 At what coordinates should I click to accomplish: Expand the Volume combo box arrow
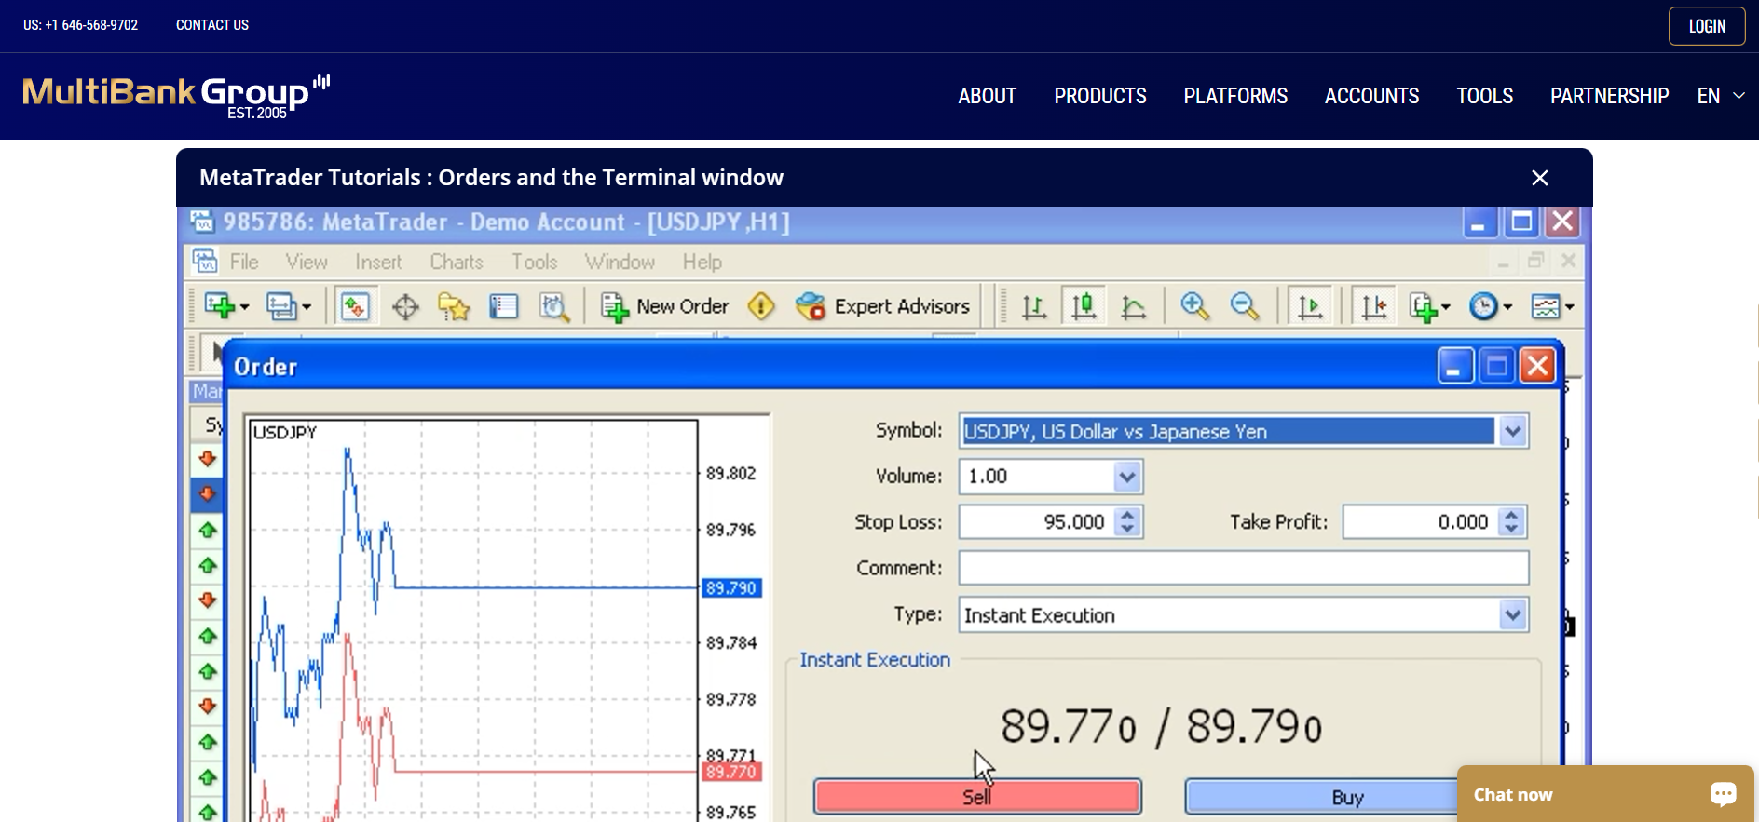1127,477
